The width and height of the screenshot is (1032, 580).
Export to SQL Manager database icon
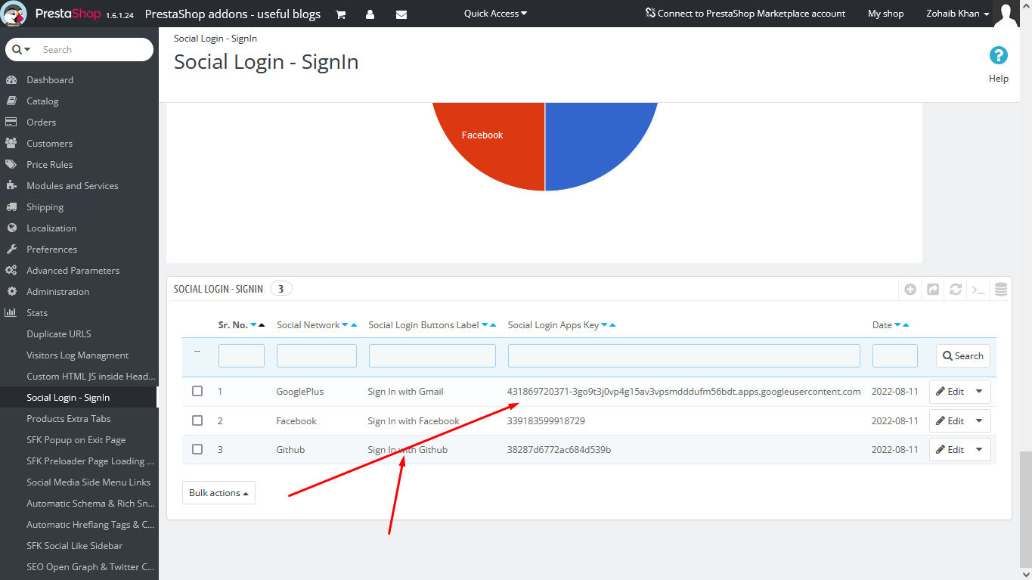[1001, 289]
